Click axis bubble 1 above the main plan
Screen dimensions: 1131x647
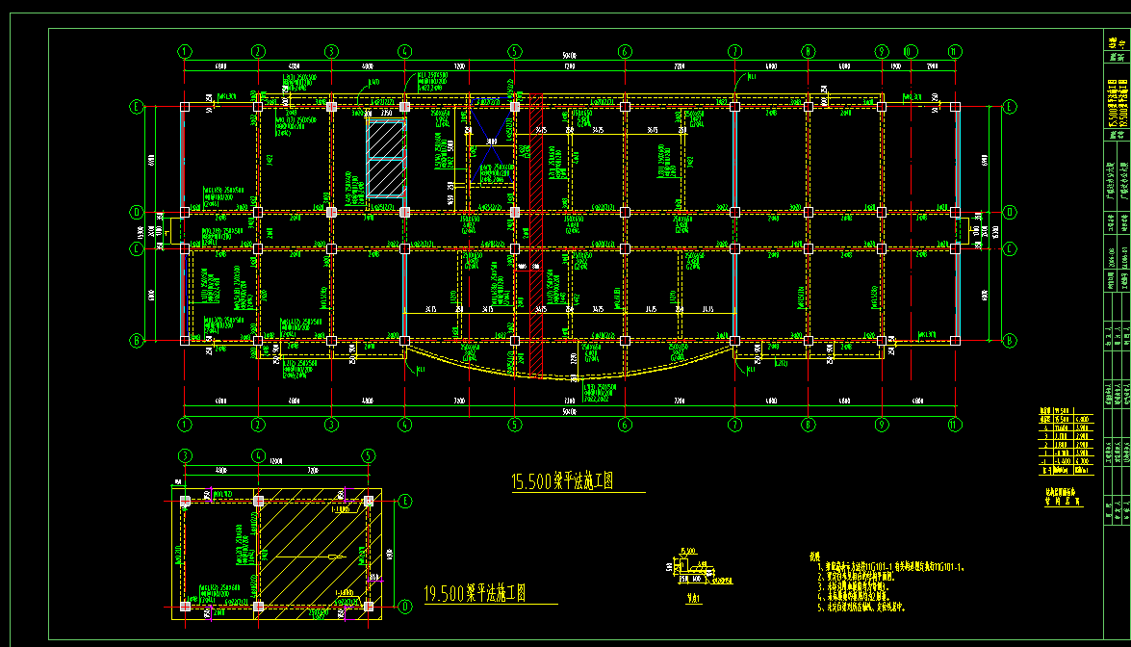(x=185, y=51)
